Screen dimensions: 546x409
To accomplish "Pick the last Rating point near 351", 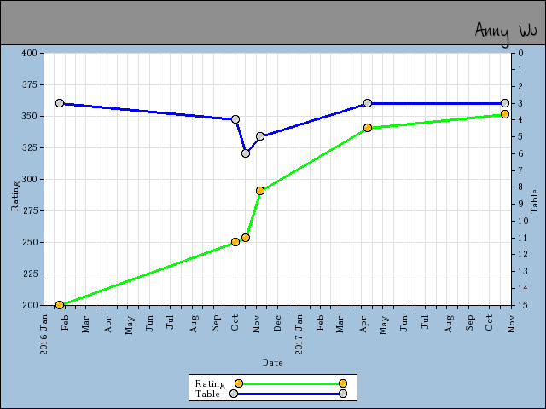I will 505,114.
